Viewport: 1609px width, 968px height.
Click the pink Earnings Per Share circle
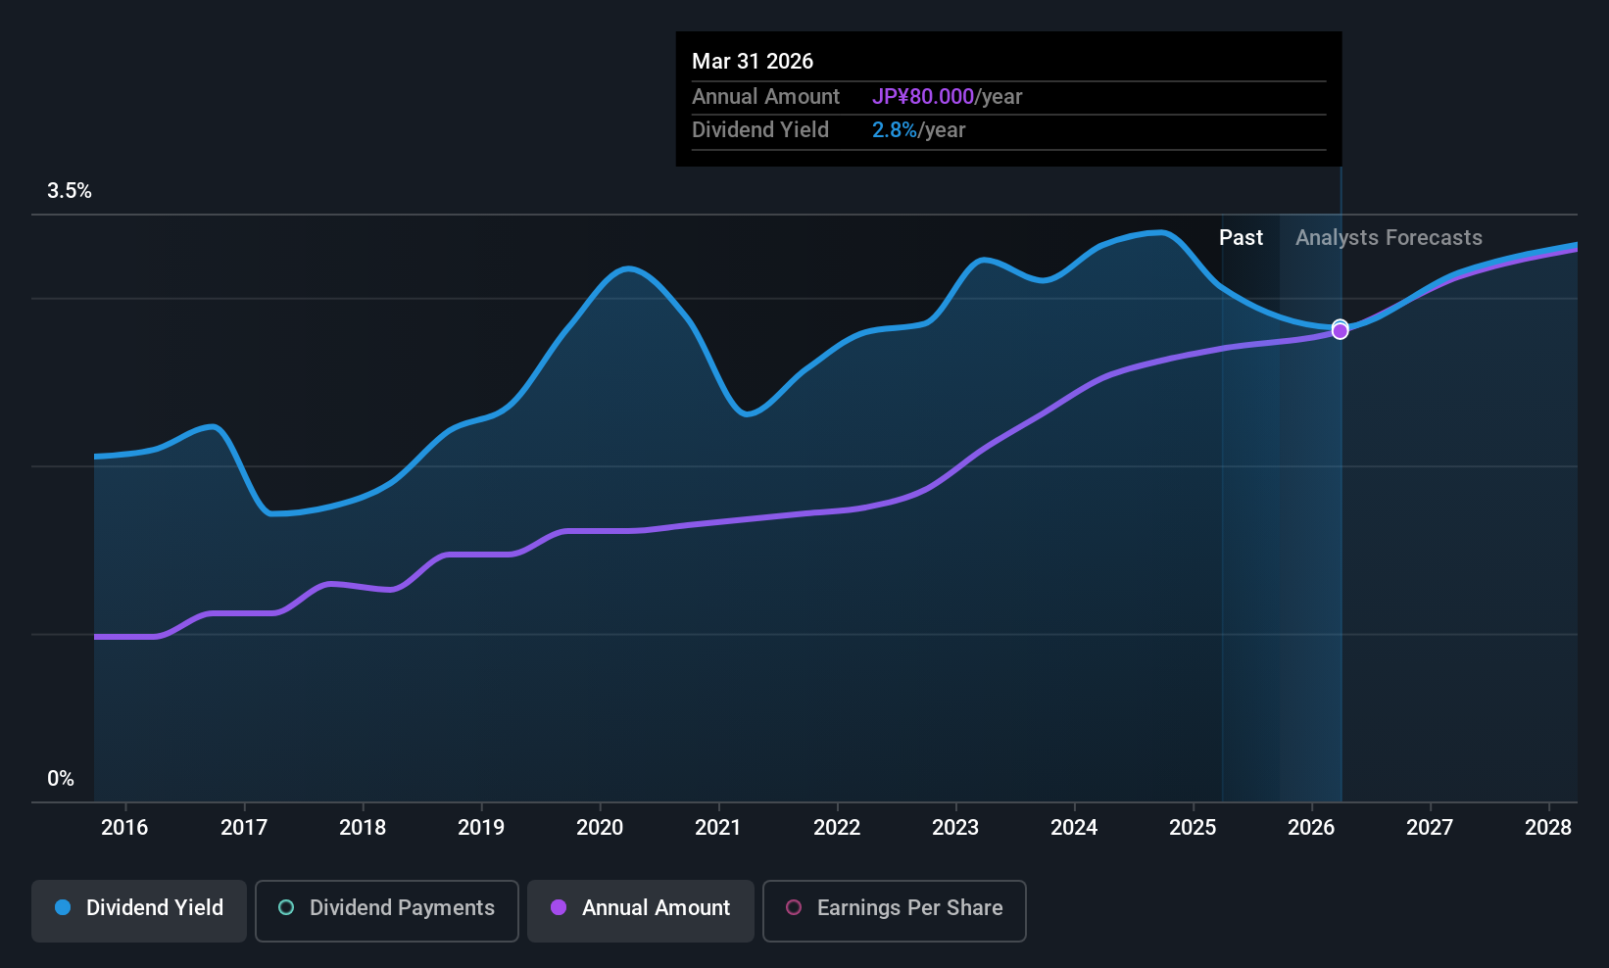[794, 907]
